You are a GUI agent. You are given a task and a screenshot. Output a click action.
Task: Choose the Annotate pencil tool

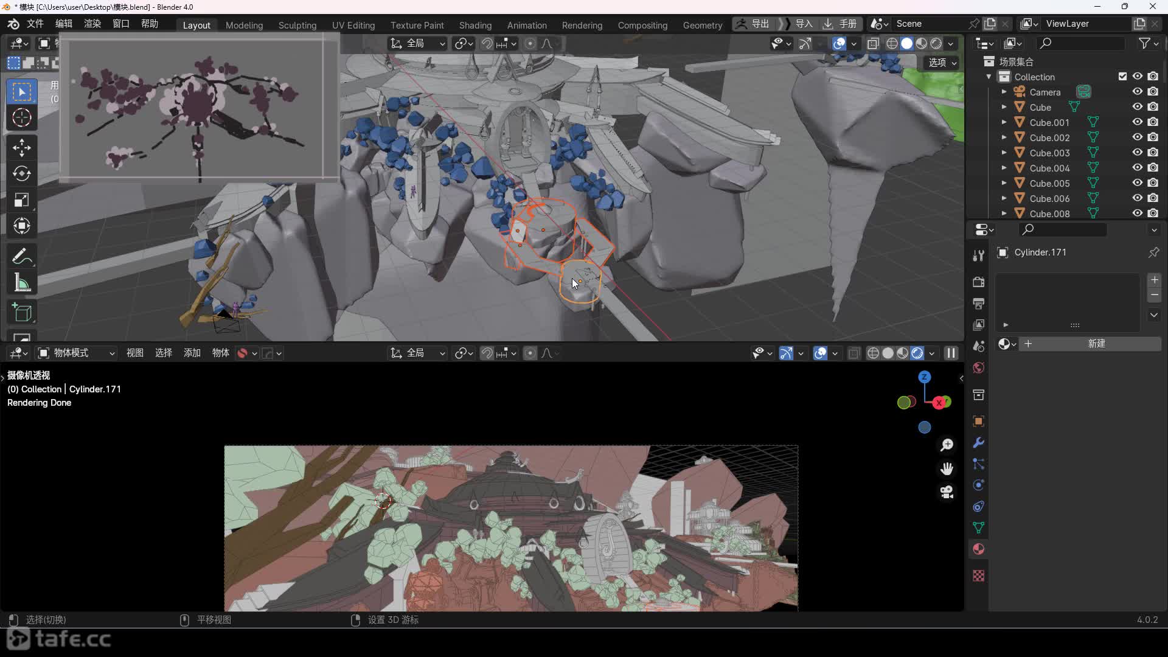click(x=22, y=257)
